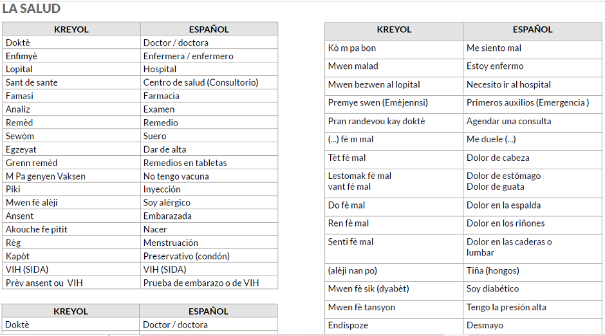Screen dimensions: 605x336
Task: Click the 'Famasi' table cell
Action: (71, 96)
